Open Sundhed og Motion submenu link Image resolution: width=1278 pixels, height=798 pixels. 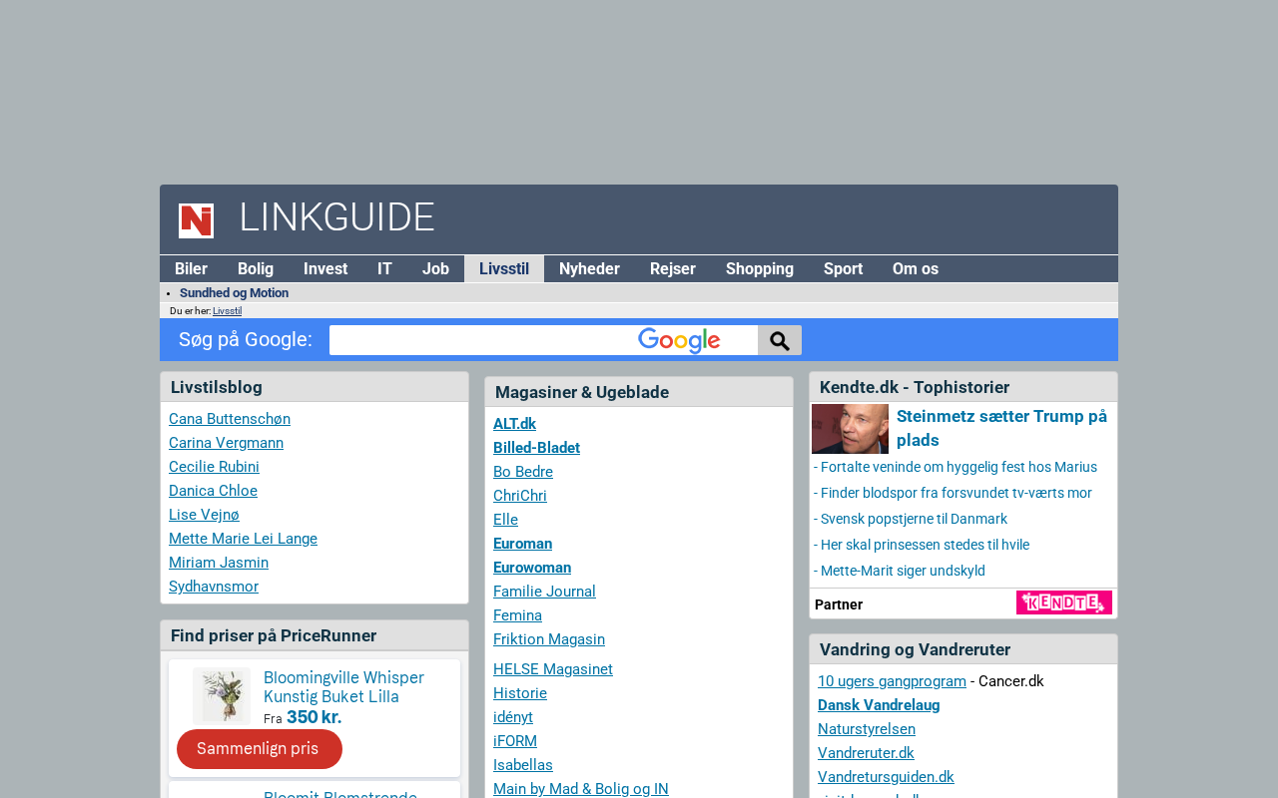(x=234, y=293)
